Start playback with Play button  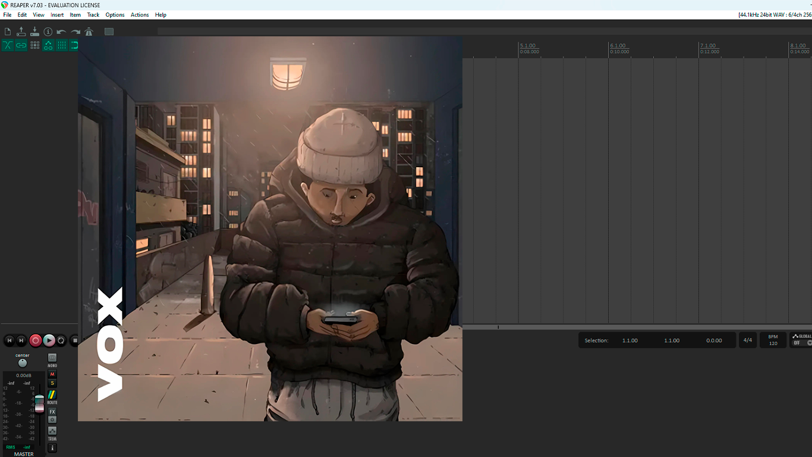click(49, 340)
